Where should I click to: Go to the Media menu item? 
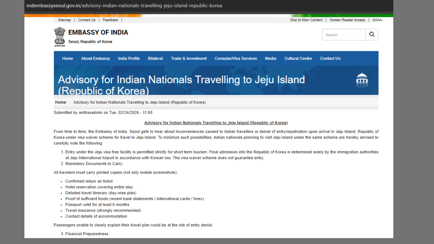click(271, 58)
